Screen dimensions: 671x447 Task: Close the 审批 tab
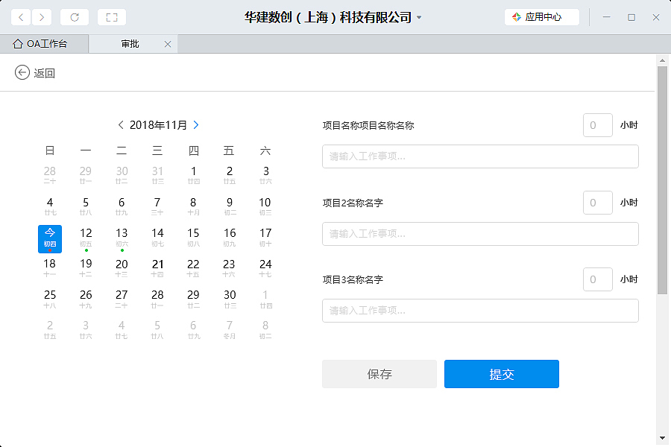coord(168,43)
